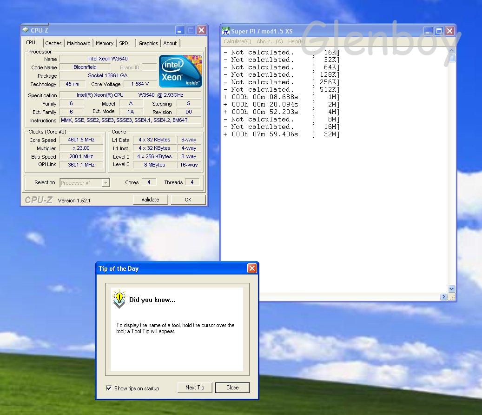Switch to the Memory tab
Viewport: 482px width, 415px height.
click(105, 43)
